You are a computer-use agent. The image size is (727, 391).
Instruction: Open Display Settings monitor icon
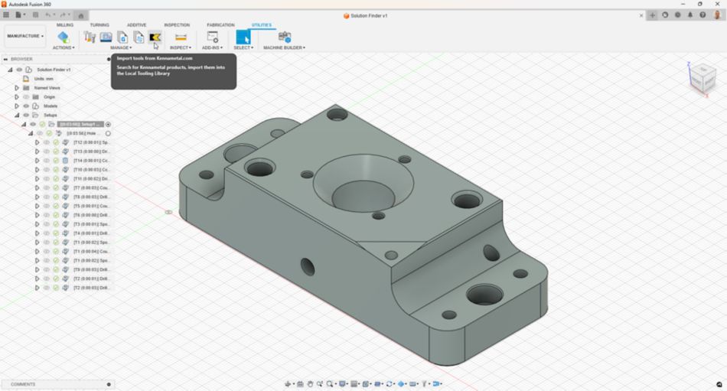(343, 383)
